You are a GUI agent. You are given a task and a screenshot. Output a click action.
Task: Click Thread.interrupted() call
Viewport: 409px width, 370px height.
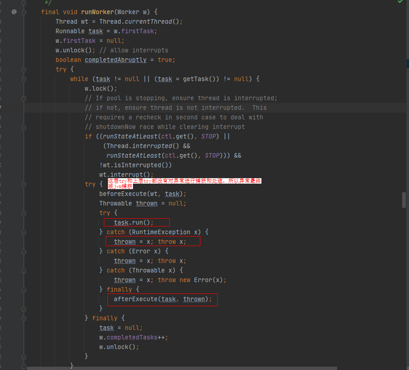(143, 146)
